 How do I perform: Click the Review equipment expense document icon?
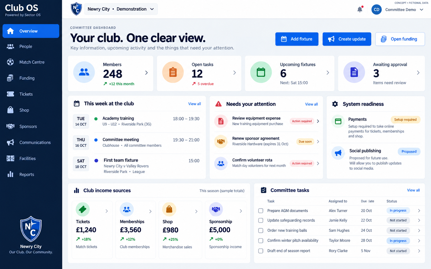(221, 121)
